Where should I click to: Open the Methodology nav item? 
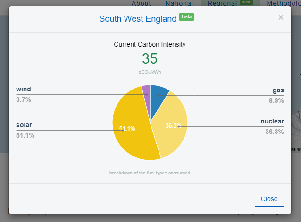point(284,3)
